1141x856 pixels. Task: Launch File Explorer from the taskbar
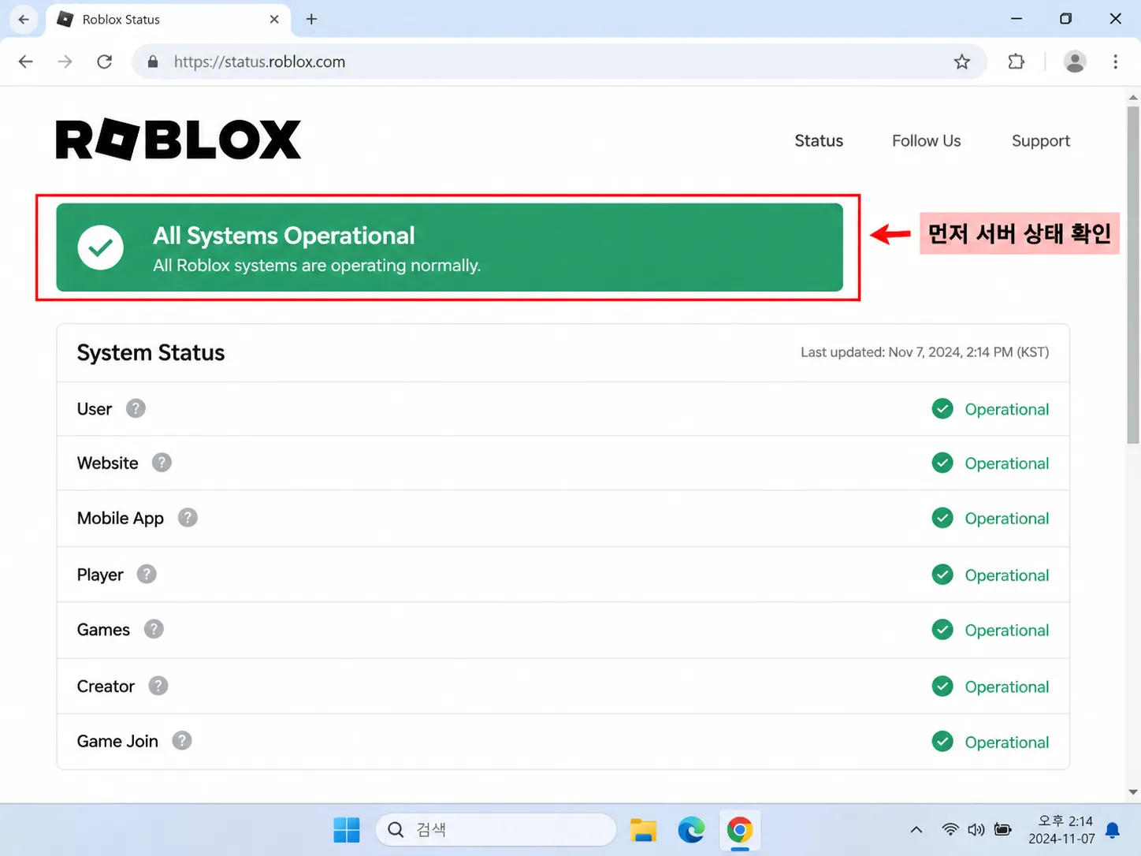pos(643,829)
